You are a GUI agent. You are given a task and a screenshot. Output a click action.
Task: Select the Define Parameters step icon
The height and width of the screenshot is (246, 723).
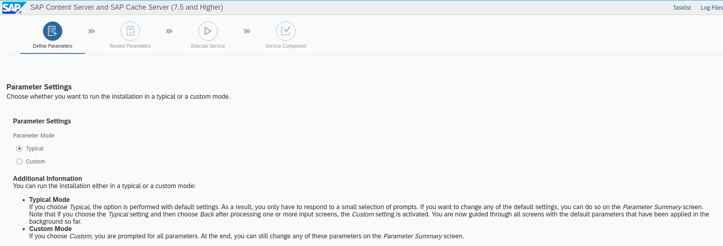pos(53,31)
